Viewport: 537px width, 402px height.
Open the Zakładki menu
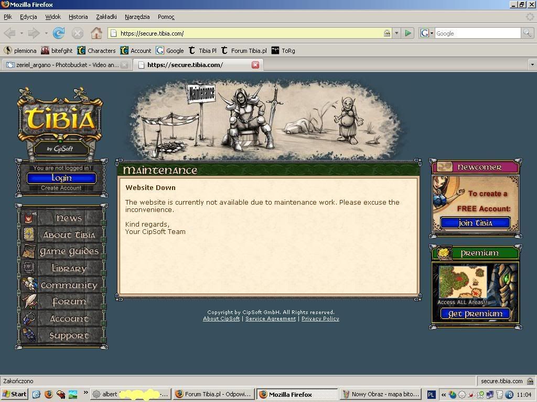[106, 17]
